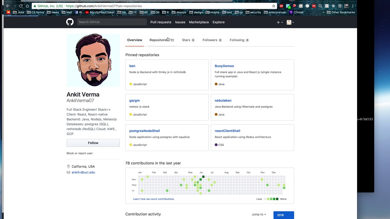
Task: Reload the page in the browser
Action: coord(21,6)
